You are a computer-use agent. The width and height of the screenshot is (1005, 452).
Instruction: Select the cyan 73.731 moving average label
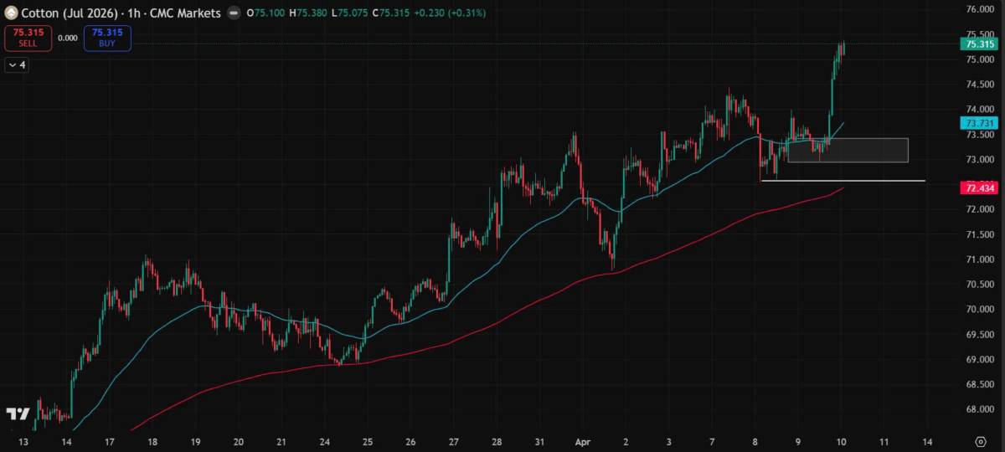(979, 123)
